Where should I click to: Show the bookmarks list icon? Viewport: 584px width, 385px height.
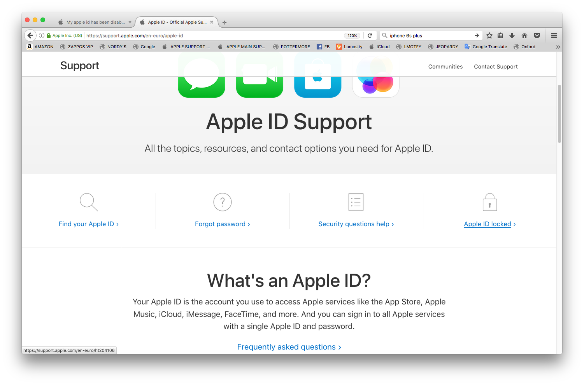point(501,35)
